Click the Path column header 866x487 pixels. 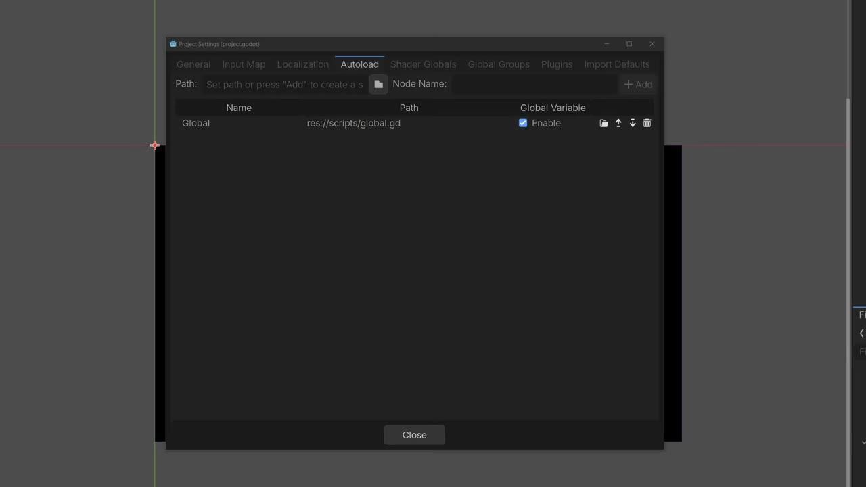(x=409, y=108)
